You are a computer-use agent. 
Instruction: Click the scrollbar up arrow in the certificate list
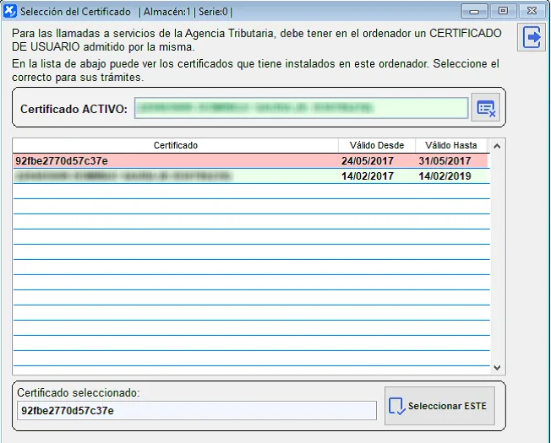[x=497, y=146]
